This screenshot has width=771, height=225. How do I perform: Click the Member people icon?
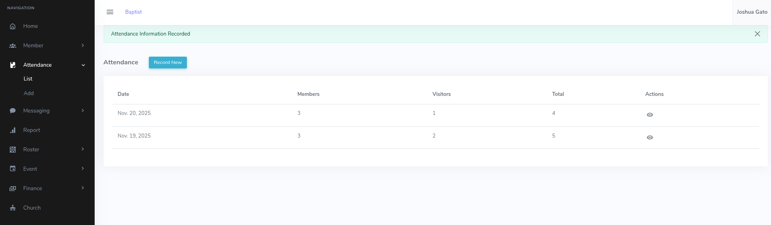[x=13, y=46]
